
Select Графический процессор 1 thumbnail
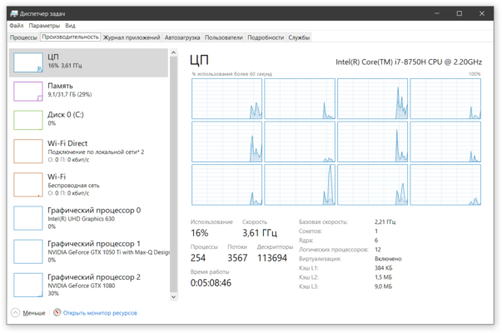pyautogui.click(x=28, y=251)
